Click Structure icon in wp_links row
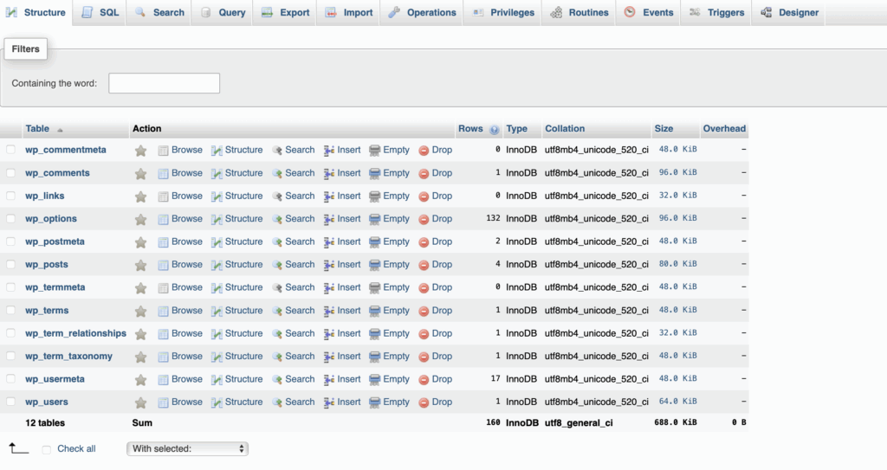This screenshot has height=470, width=887. pos(217,196)
